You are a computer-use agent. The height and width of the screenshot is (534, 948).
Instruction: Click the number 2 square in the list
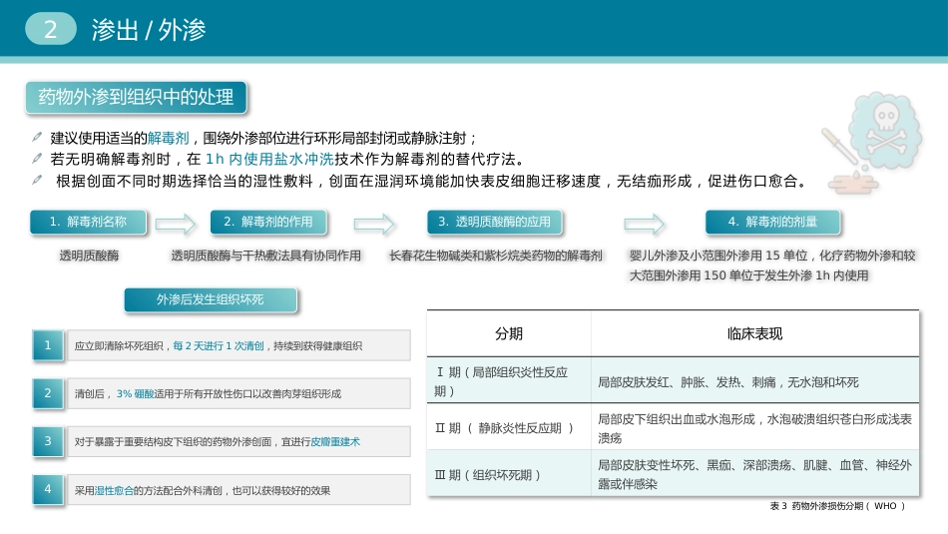(48, 393)
